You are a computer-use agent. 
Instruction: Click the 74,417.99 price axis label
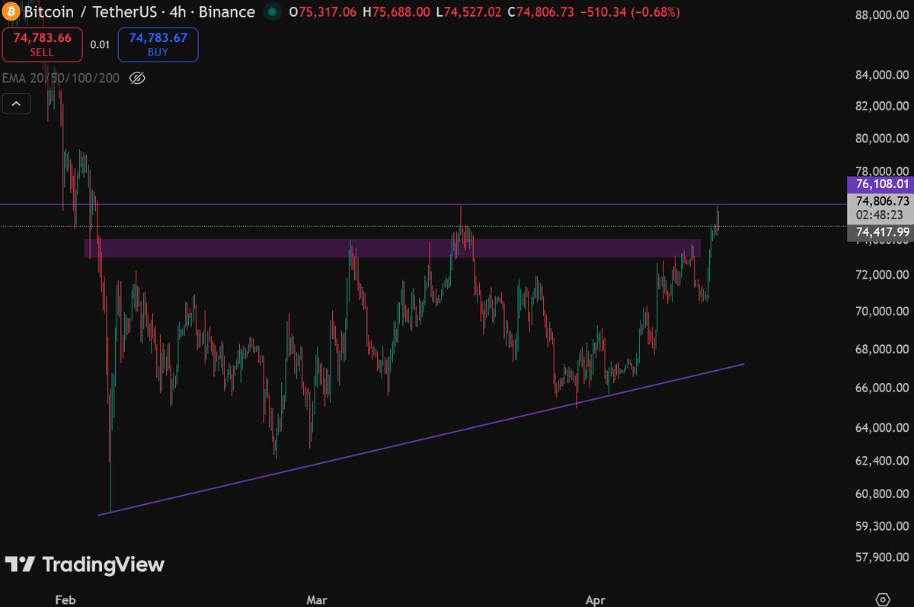click(x=880, y=232)
